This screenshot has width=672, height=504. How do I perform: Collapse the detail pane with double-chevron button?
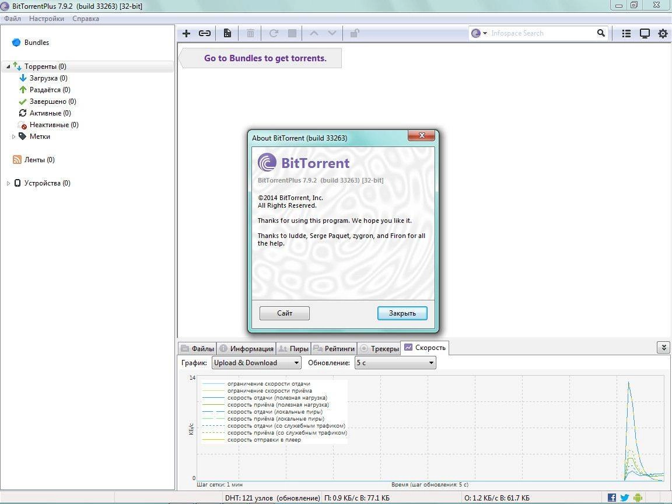click(663, 347)
